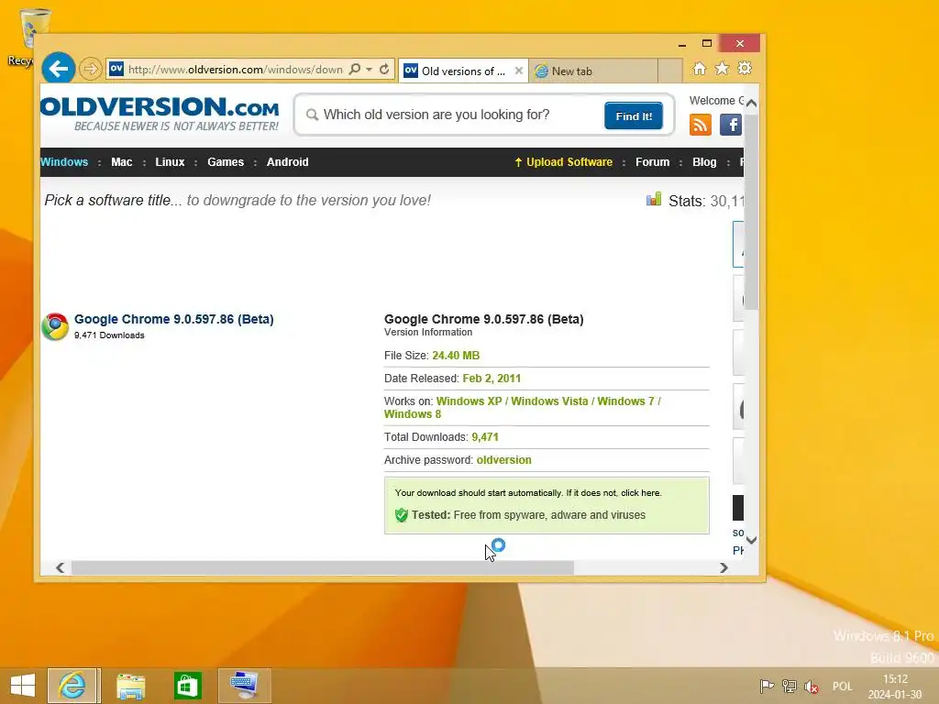The height and width of the screenshot is (704, 939).
Task: Click the Internet Explorer taskbar icon
Action: (72, 686)
